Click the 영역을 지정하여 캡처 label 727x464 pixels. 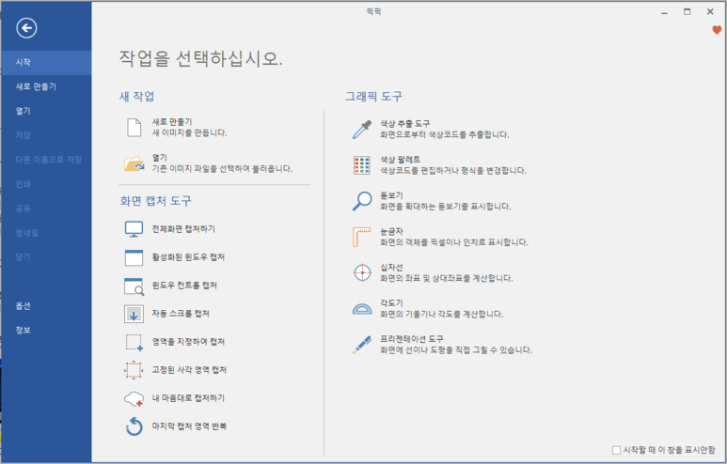(189, 342)
